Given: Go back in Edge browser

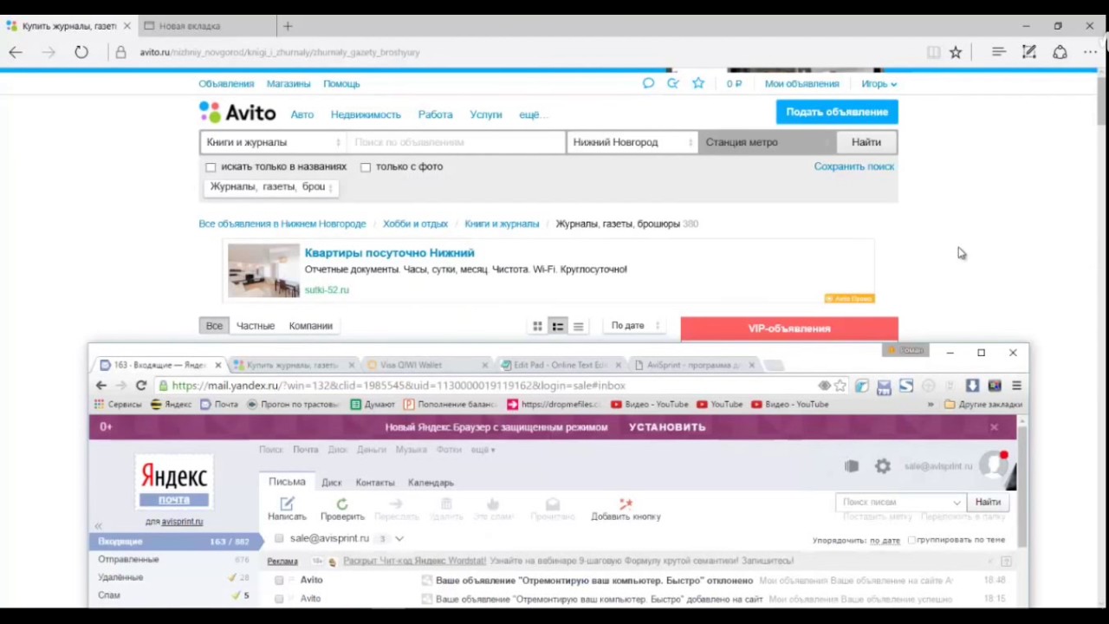Looking at the screenshot, I should click(16, 52).
